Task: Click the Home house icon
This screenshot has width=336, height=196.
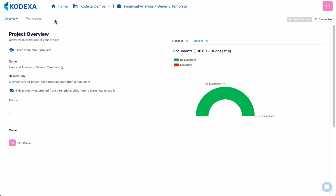Action: click(53, 6)
